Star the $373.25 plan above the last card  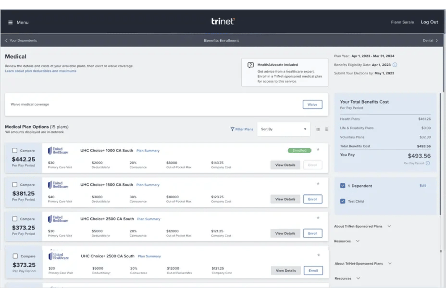click(318, 218)
